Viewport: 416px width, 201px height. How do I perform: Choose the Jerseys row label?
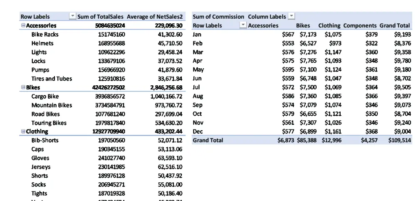click(41, 167)
